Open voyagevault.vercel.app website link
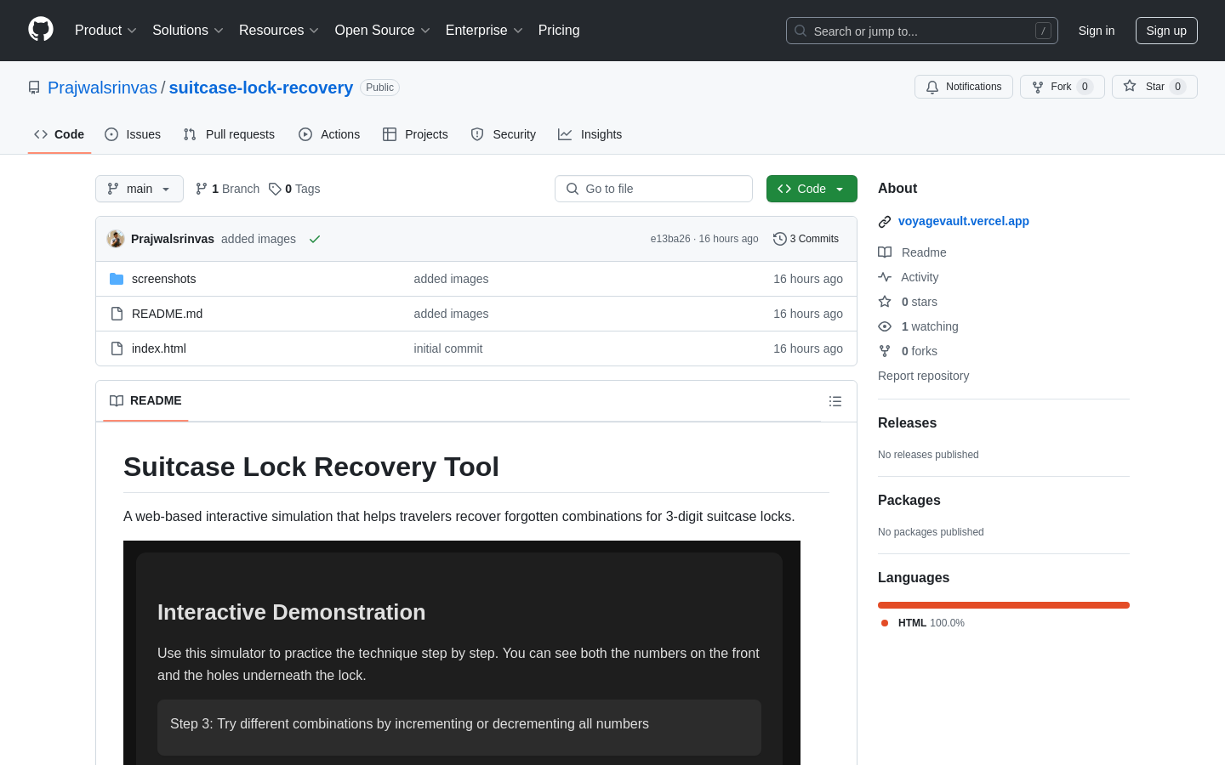 tap(964, 221)
